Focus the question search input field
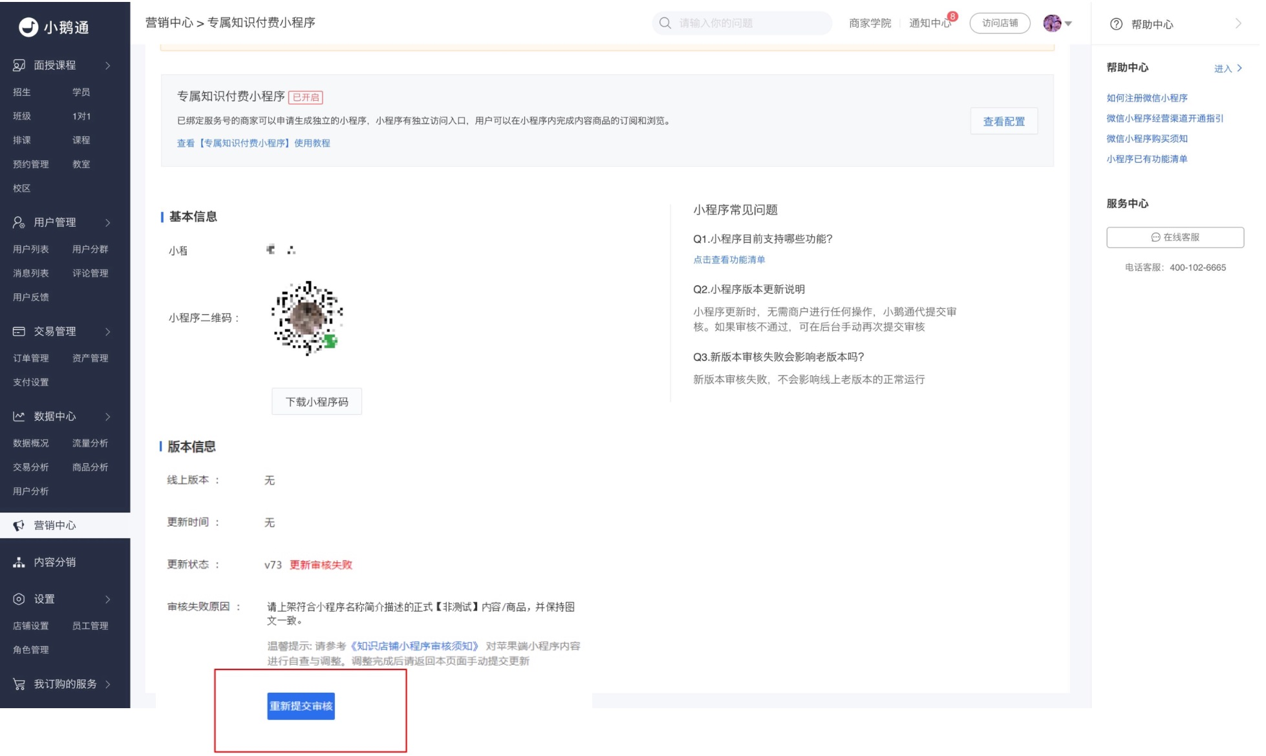 point(742,23)
